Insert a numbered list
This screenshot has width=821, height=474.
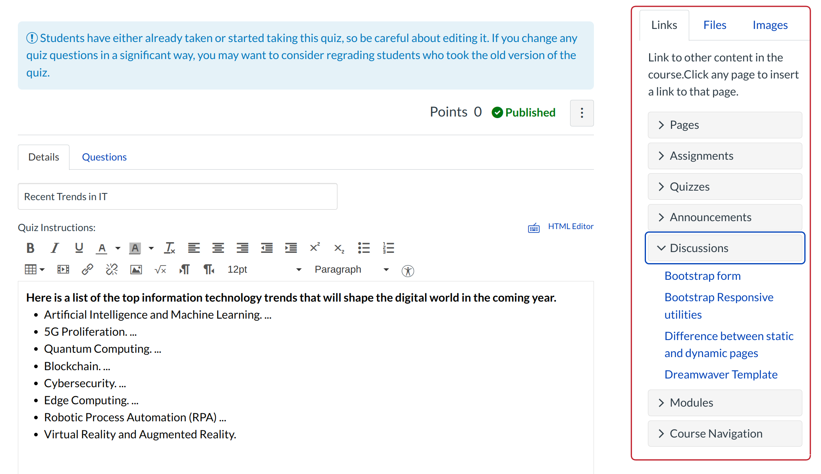(388, 248)
